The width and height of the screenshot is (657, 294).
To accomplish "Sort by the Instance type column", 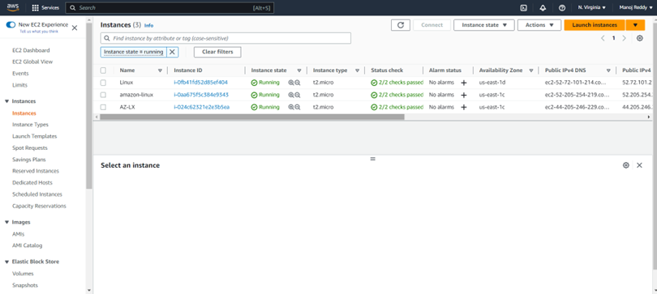I will click(x=358, y=70).
